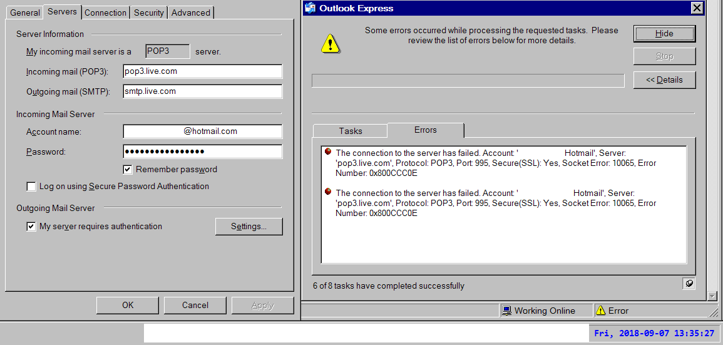The height and width of the screenshot is (345, 723).
Task: Toggle My server requires authentication checkbox
Action: (31, 227)
